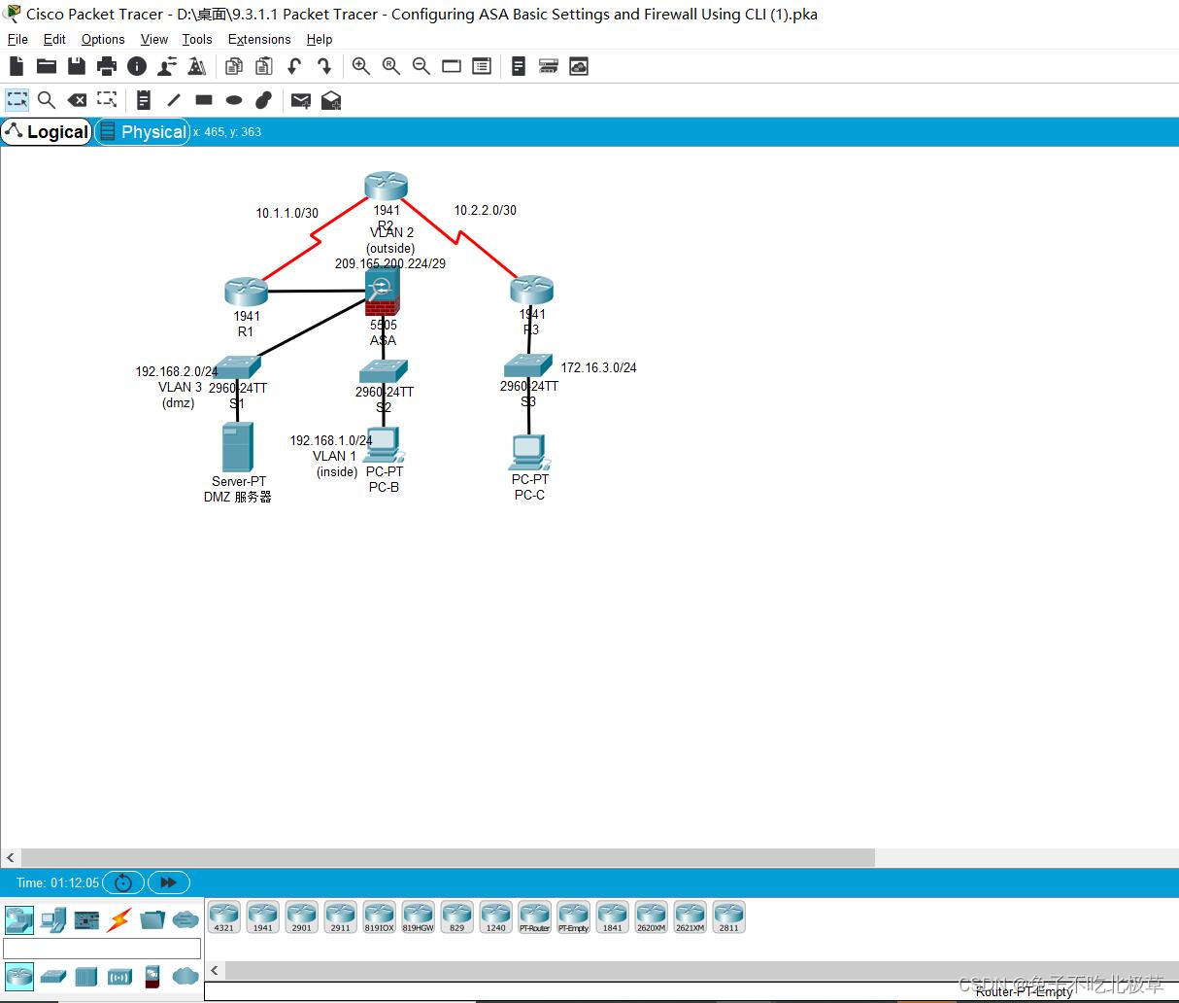1179x1003 pixels.
Task: Select the Multiuser Connection cloud category
Action: [x=185, y=919]
